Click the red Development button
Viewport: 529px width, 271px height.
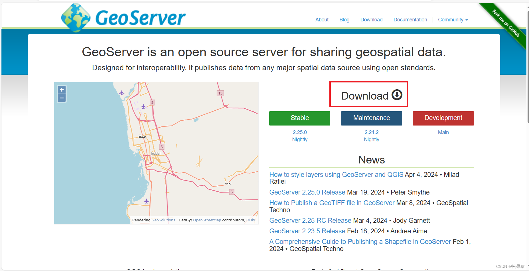443,118
